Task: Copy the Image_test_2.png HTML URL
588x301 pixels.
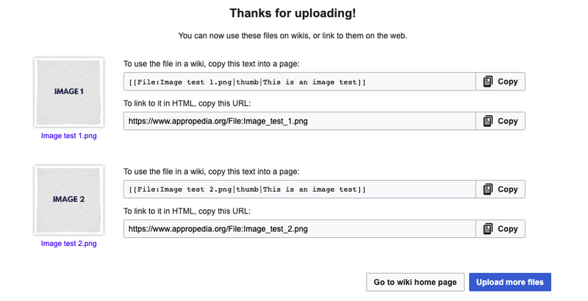Action: pos(501,229)
